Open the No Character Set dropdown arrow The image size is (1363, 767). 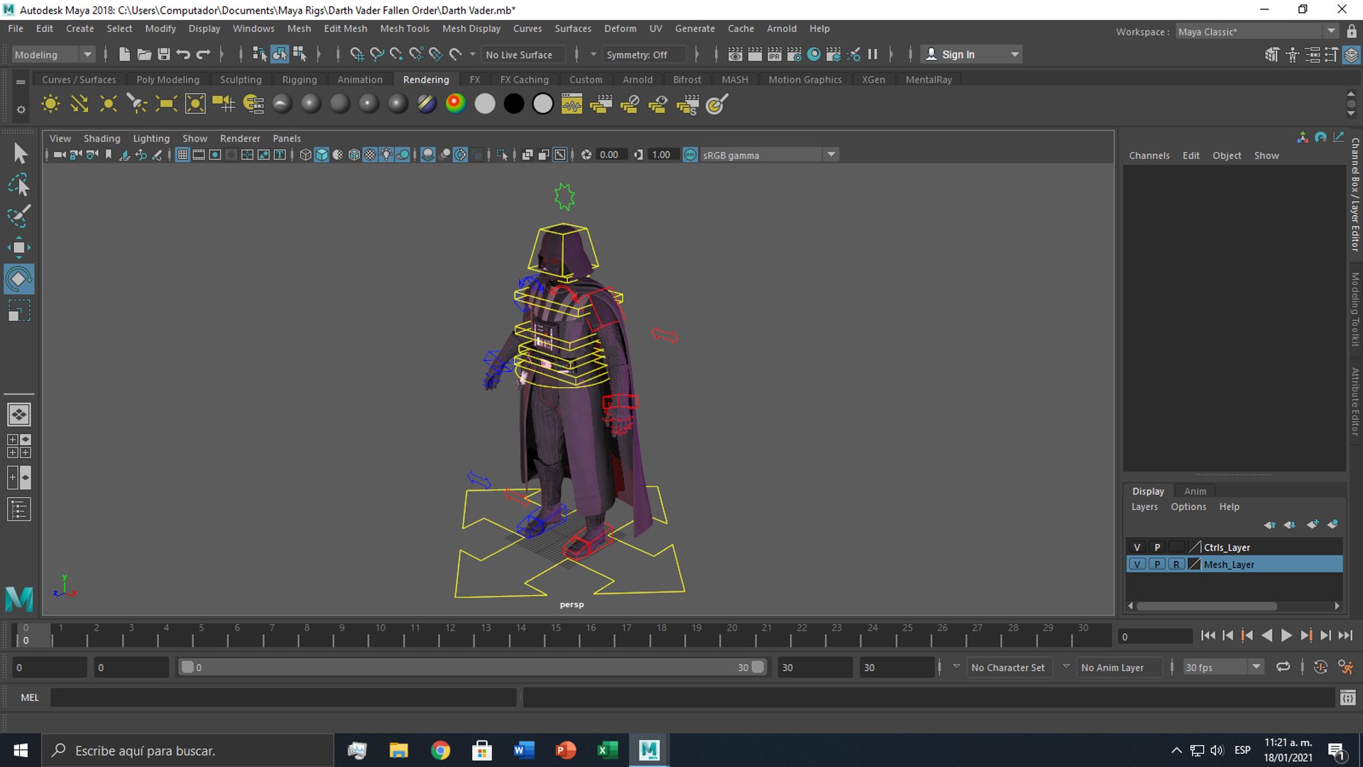(x=956, y=667)
